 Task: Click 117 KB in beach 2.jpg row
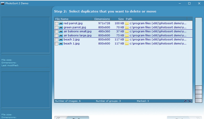tap(119, 39)
